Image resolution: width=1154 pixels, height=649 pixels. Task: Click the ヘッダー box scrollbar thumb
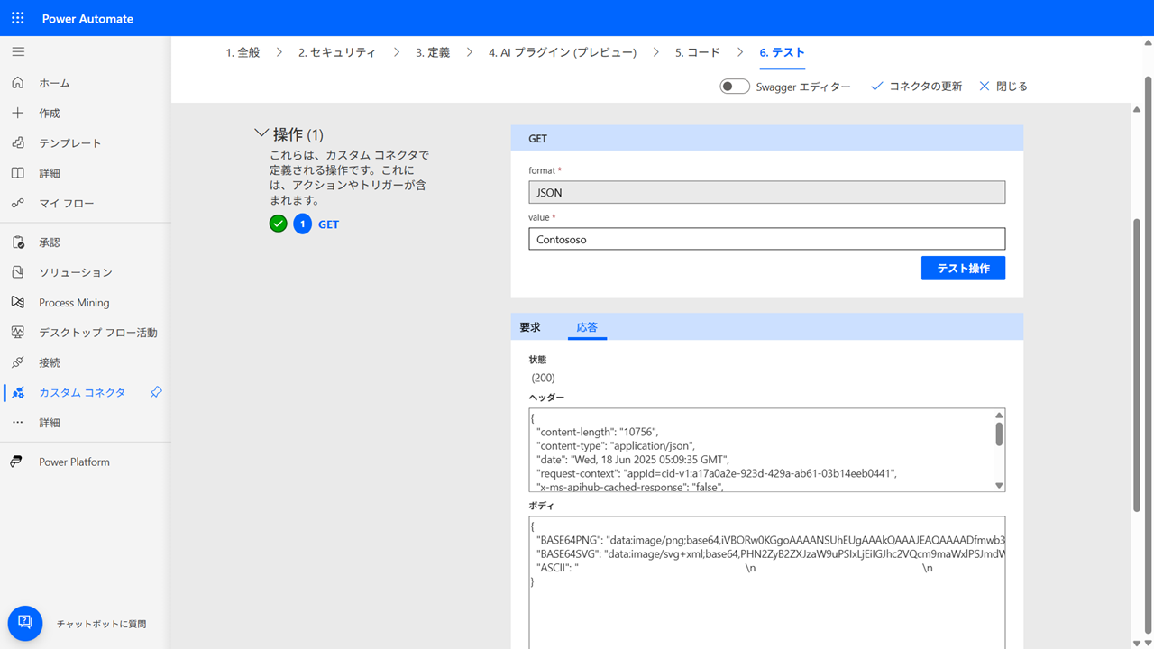pyautogui.click(x=999, y=434)
